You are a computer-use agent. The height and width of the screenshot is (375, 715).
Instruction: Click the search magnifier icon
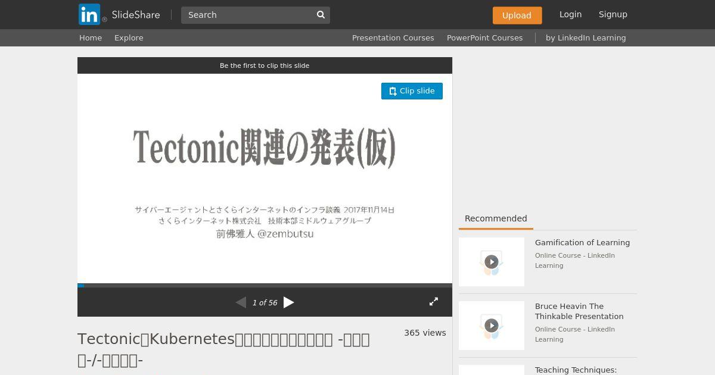coord(321,15)
